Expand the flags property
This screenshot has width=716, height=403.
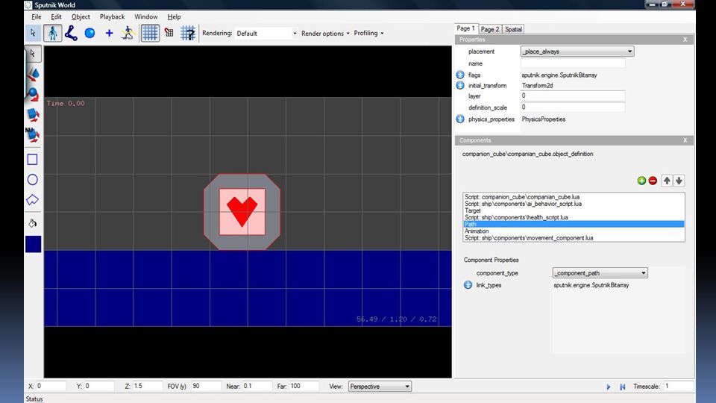tap(460, 75)
